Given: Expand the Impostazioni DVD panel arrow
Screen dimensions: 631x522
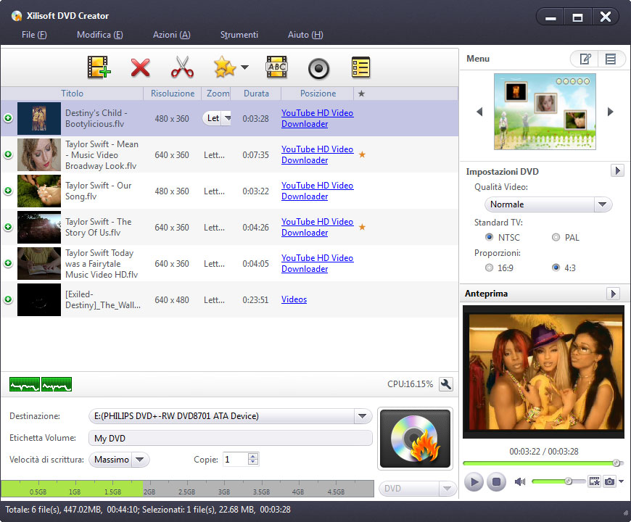Looking at the screenshot, I should click(x=617, y=171).
